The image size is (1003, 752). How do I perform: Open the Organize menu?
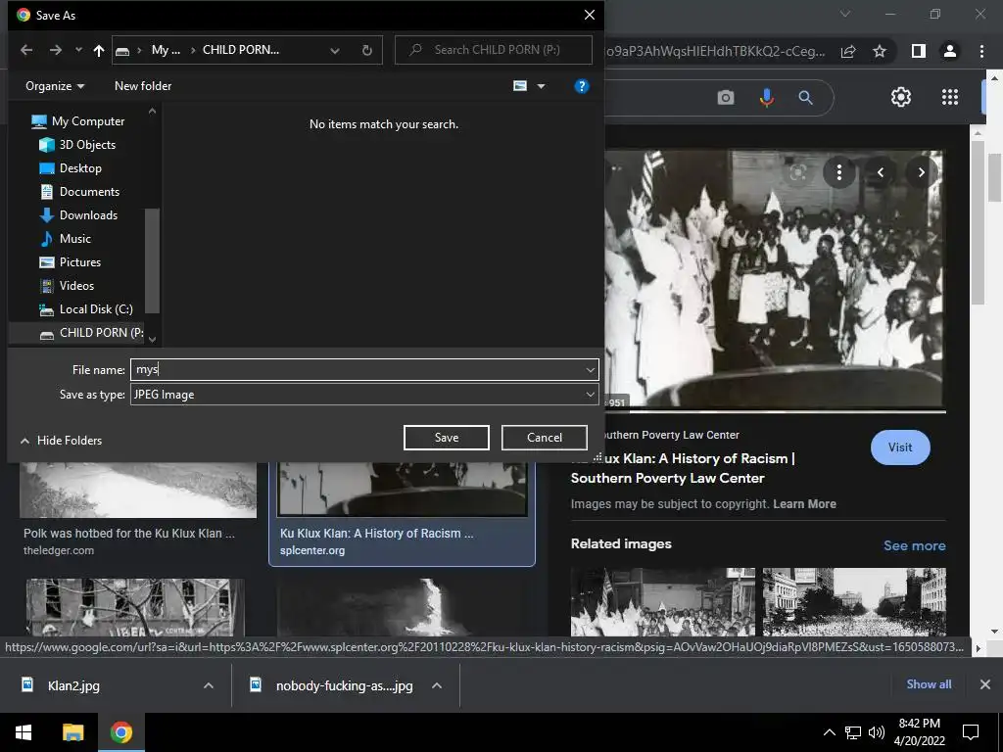55,86
